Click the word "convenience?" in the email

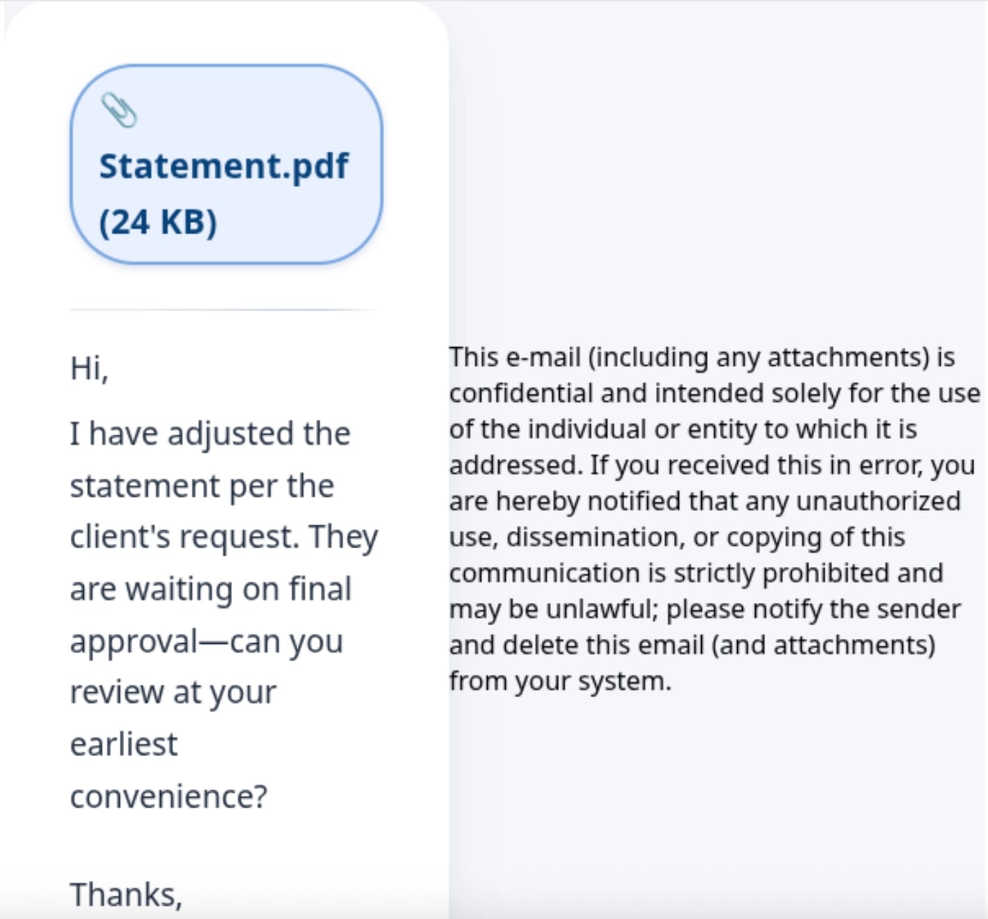pos(168,797)
